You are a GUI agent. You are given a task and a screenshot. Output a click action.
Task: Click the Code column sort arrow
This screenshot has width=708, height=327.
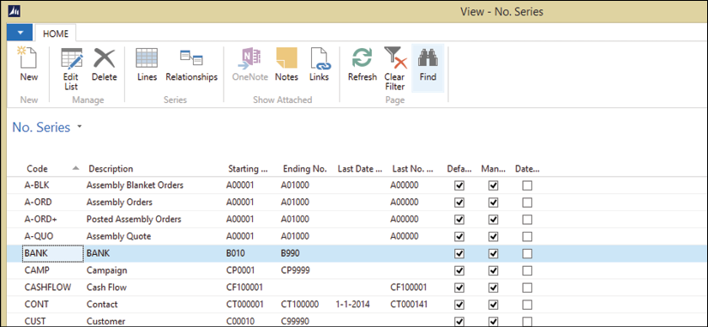[x=75, y=168]
